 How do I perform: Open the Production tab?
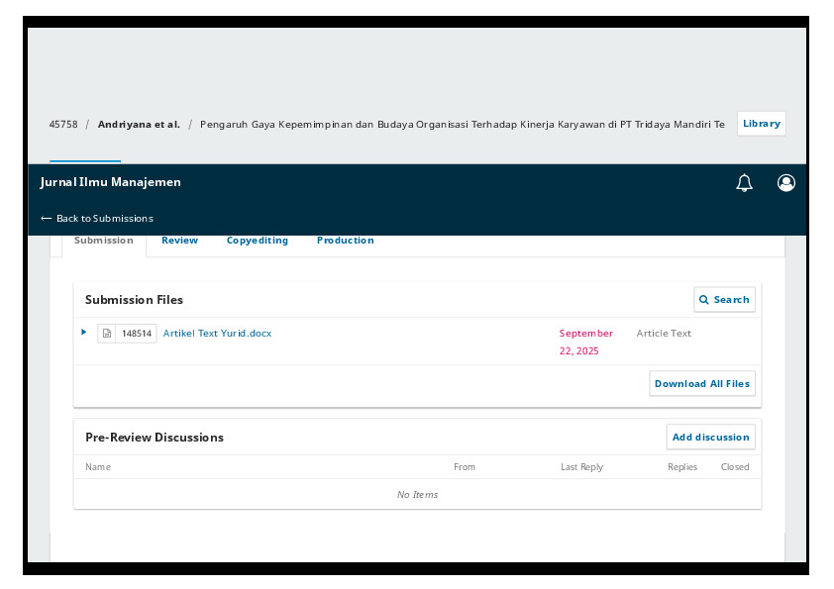coord(346,241)
